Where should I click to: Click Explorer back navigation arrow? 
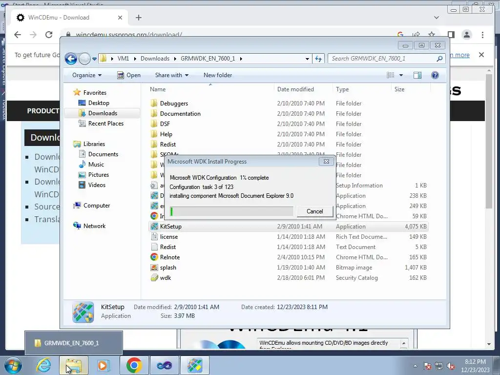pos(71,59)
